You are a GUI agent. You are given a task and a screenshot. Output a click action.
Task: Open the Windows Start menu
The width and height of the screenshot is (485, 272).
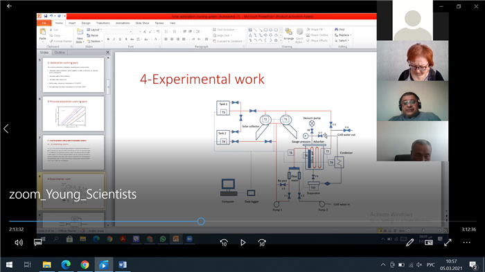coord(9,264)
